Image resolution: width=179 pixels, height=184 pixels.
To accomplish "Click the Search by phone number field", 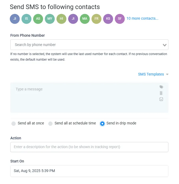I will (85, 45).
